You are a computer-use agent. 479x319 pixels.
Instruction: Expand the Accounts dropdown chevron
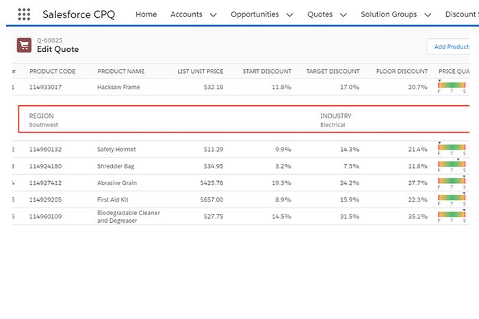[213, 14]
